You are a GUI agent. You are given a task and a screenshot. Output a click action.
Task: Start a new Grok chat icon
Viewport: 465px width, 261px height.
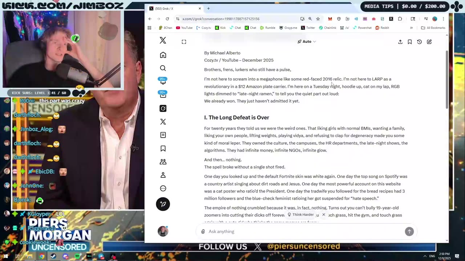coord(429,42)
